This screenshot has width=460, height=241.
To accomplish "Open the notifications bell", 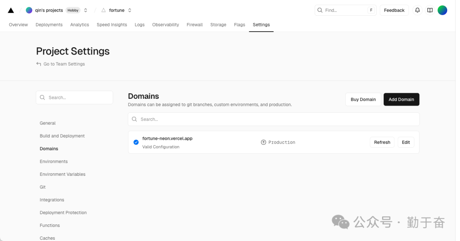I will point(417,10).
